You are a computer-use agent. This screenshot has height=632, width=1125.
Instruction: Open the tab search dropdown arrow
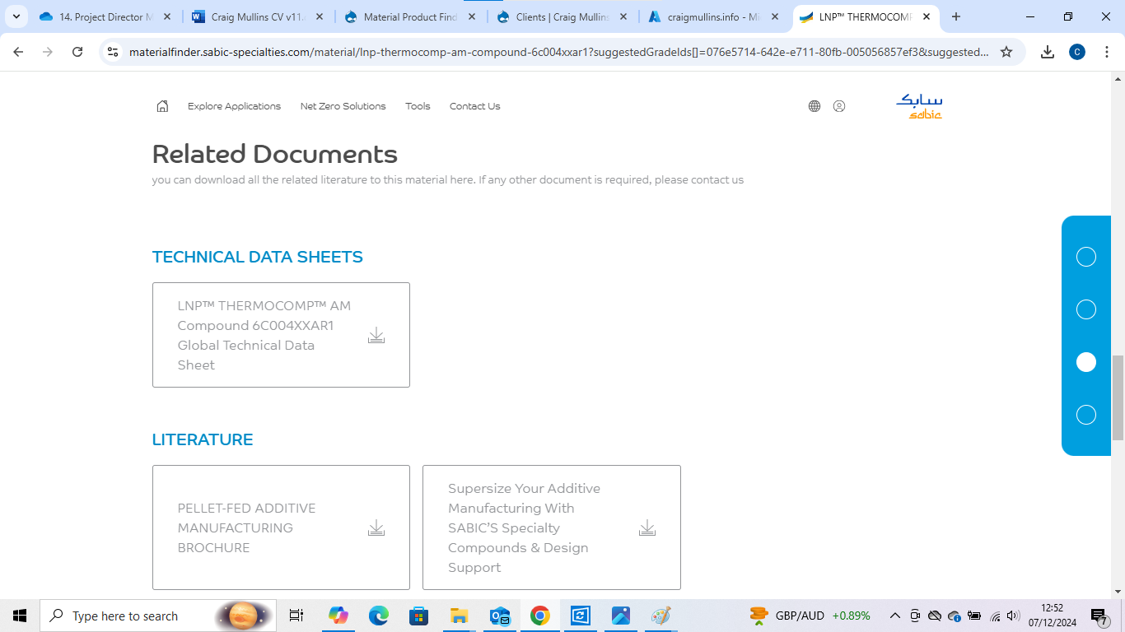16,16
